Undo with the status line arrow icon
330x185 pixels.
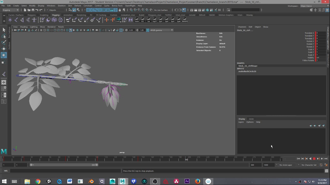37,10
